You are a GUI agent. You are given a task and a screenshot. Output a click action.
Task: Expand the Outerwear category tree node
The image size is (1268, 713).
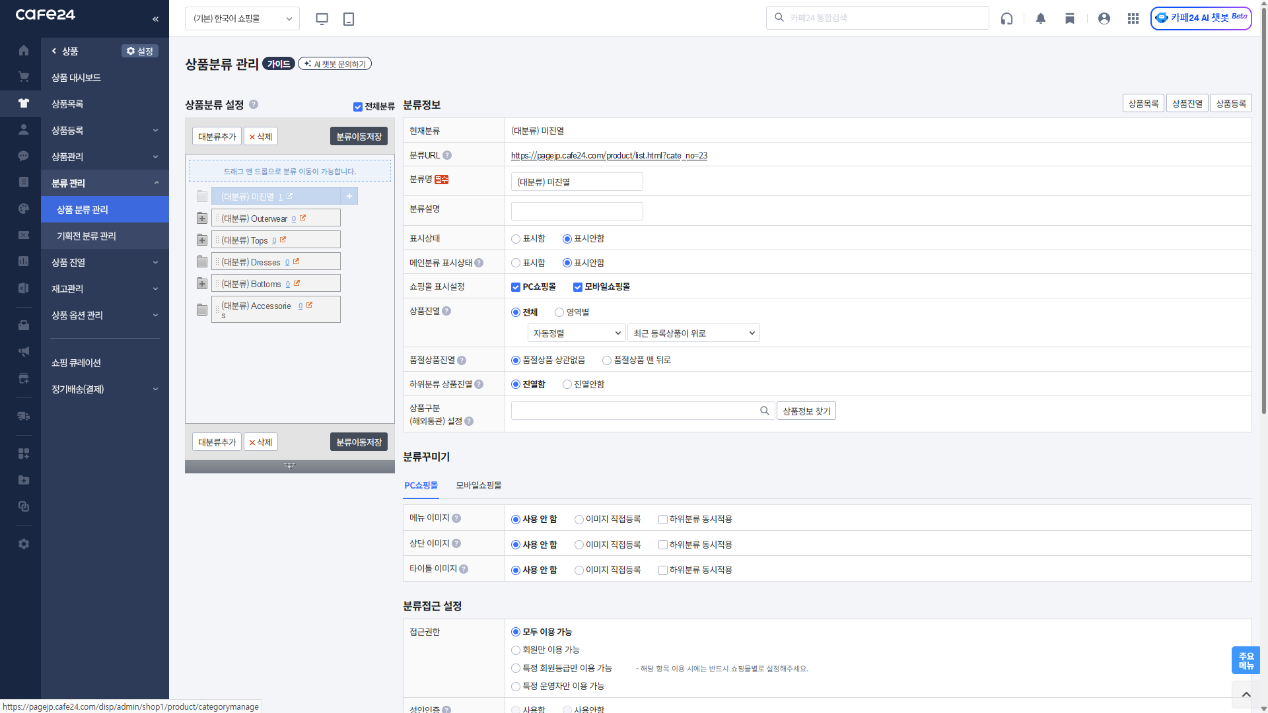click(x=202, y=219)
